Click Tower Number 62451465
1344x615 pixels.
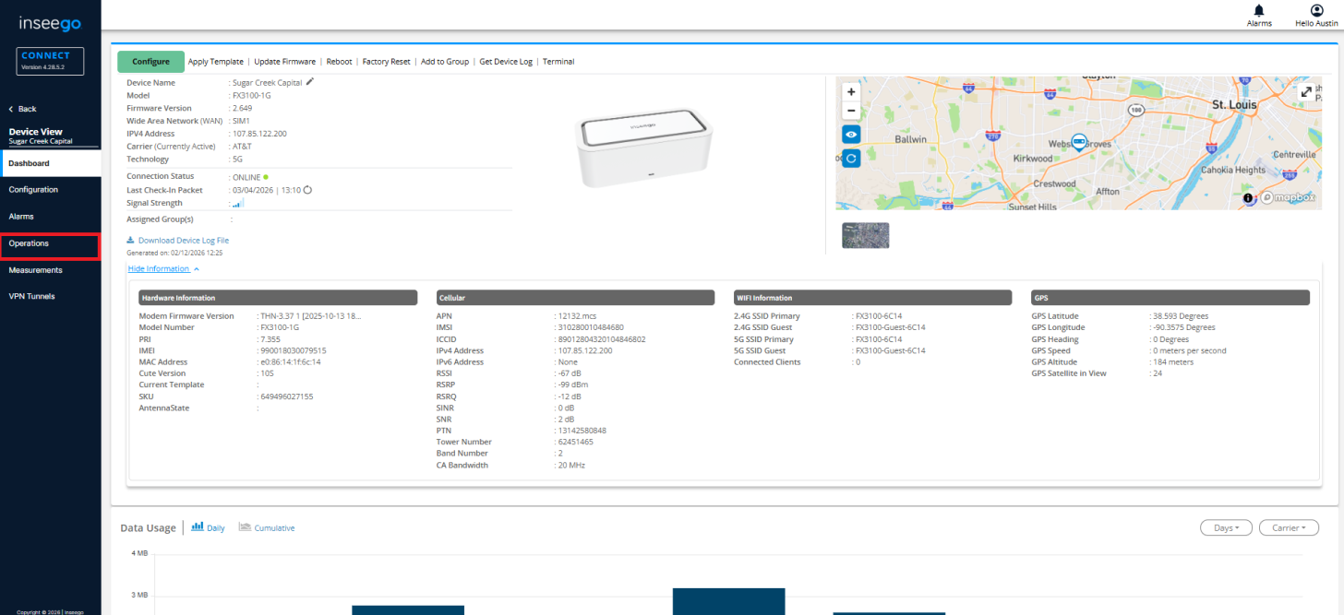pyautogui.click(x=576, y=442)
